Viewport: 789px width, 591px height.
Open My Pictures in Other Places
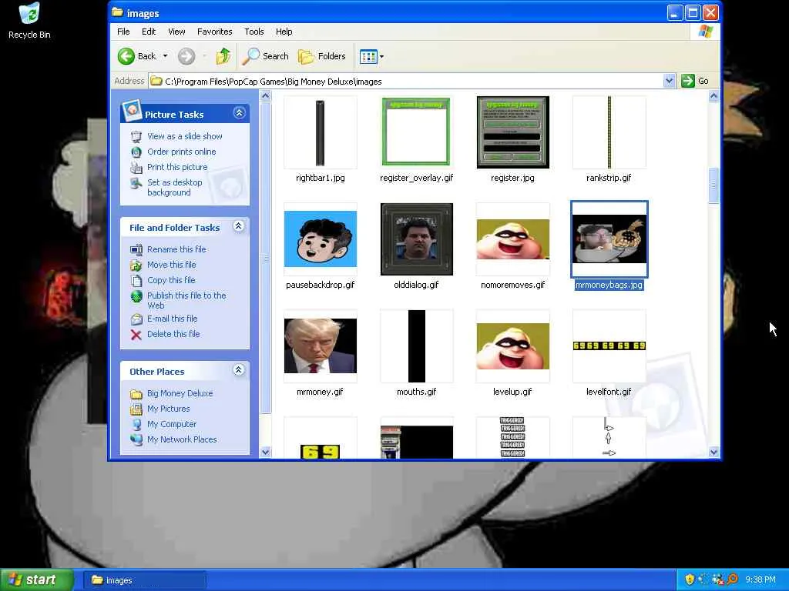168,409
